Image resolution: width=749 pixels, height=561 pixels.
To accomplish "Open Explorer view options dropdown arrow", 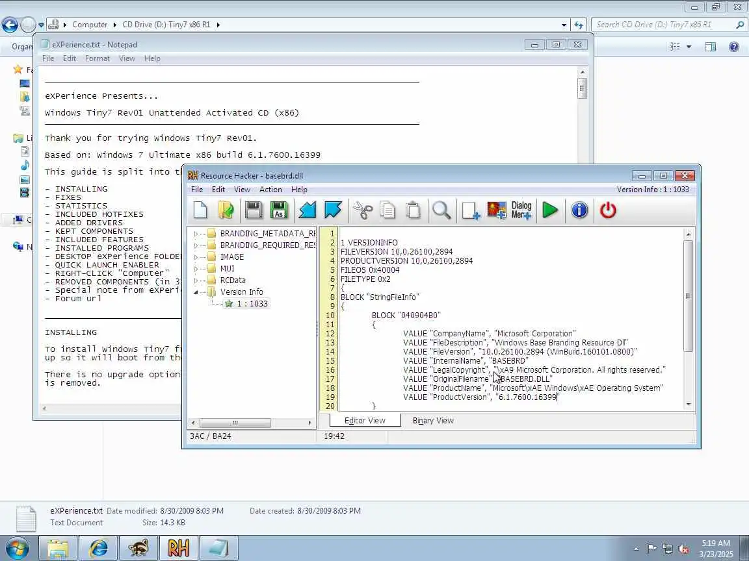I will [689, 46].
